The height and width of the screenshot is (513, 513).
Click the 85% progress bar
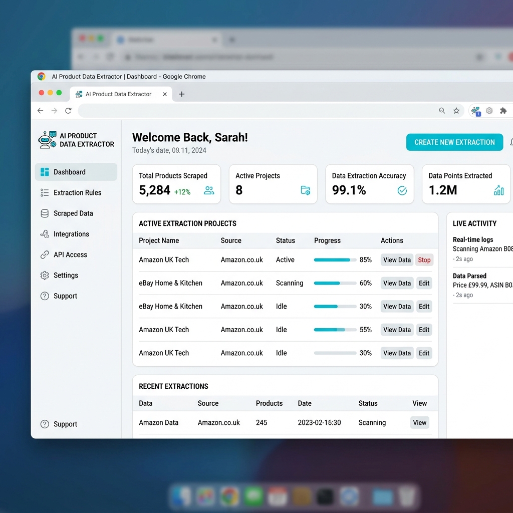tap(335, 260)
